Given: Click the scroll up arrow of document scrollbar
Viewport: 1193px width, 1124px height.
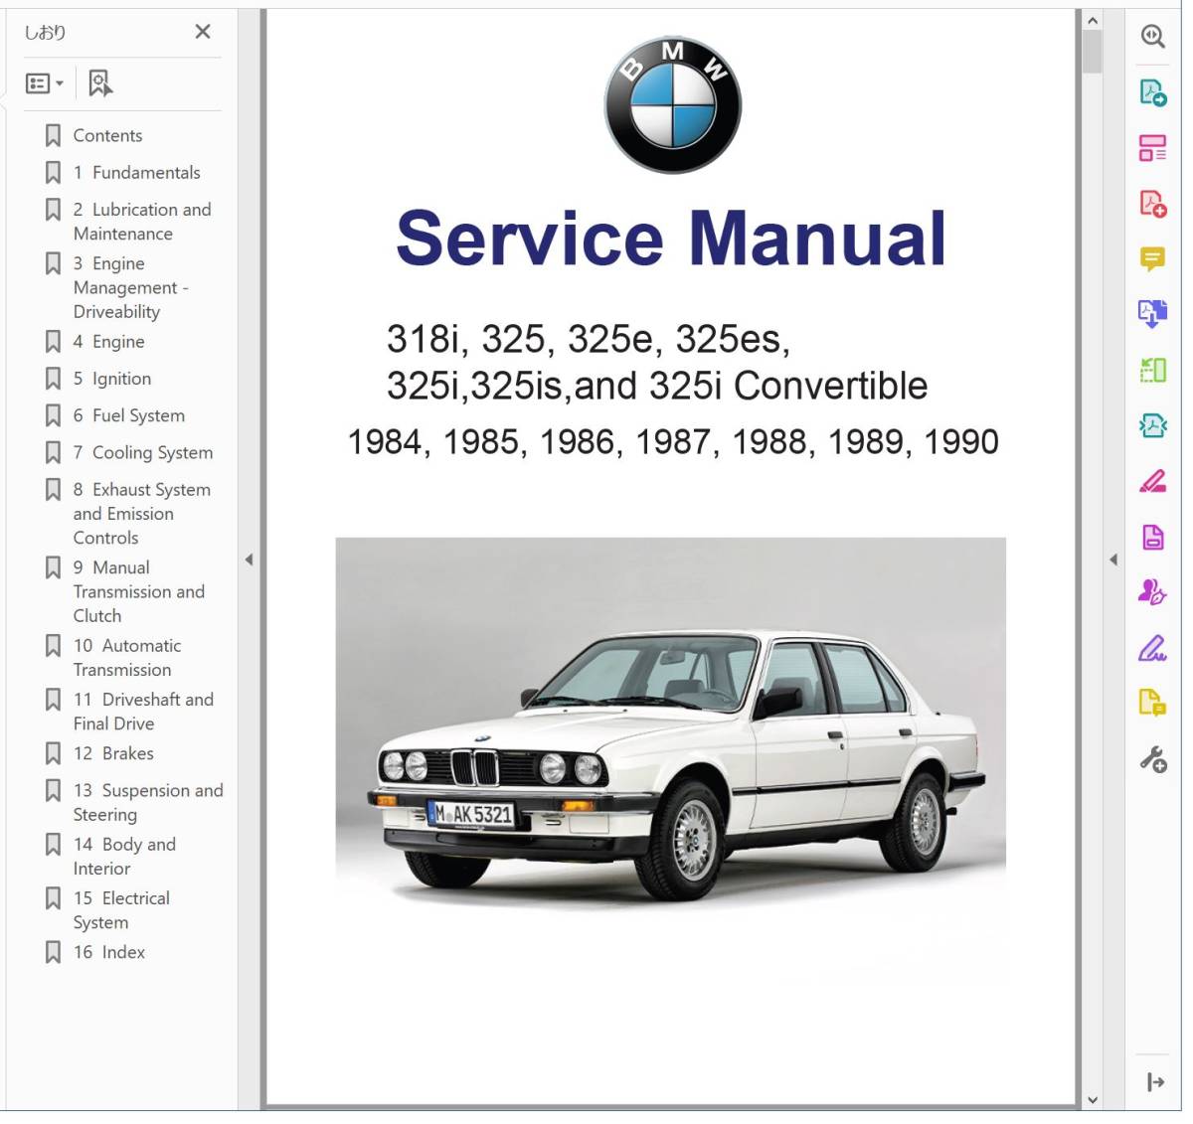Looking at the screenshot, I should click(x=1093, y=20).
